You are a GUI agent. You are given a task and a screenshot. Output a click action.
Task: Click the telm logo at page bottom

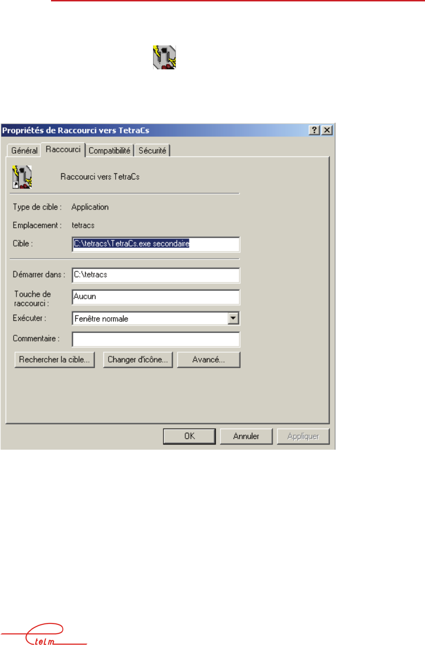(x=44, y=635)
